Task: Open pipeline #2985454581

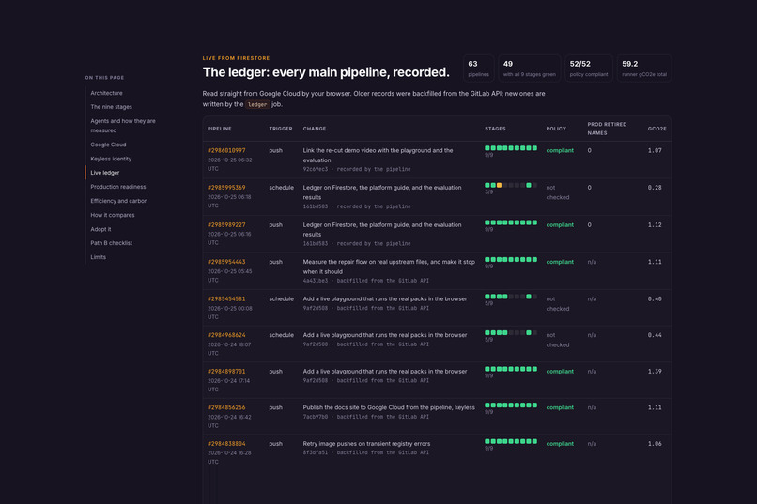Action: (226, 299)
